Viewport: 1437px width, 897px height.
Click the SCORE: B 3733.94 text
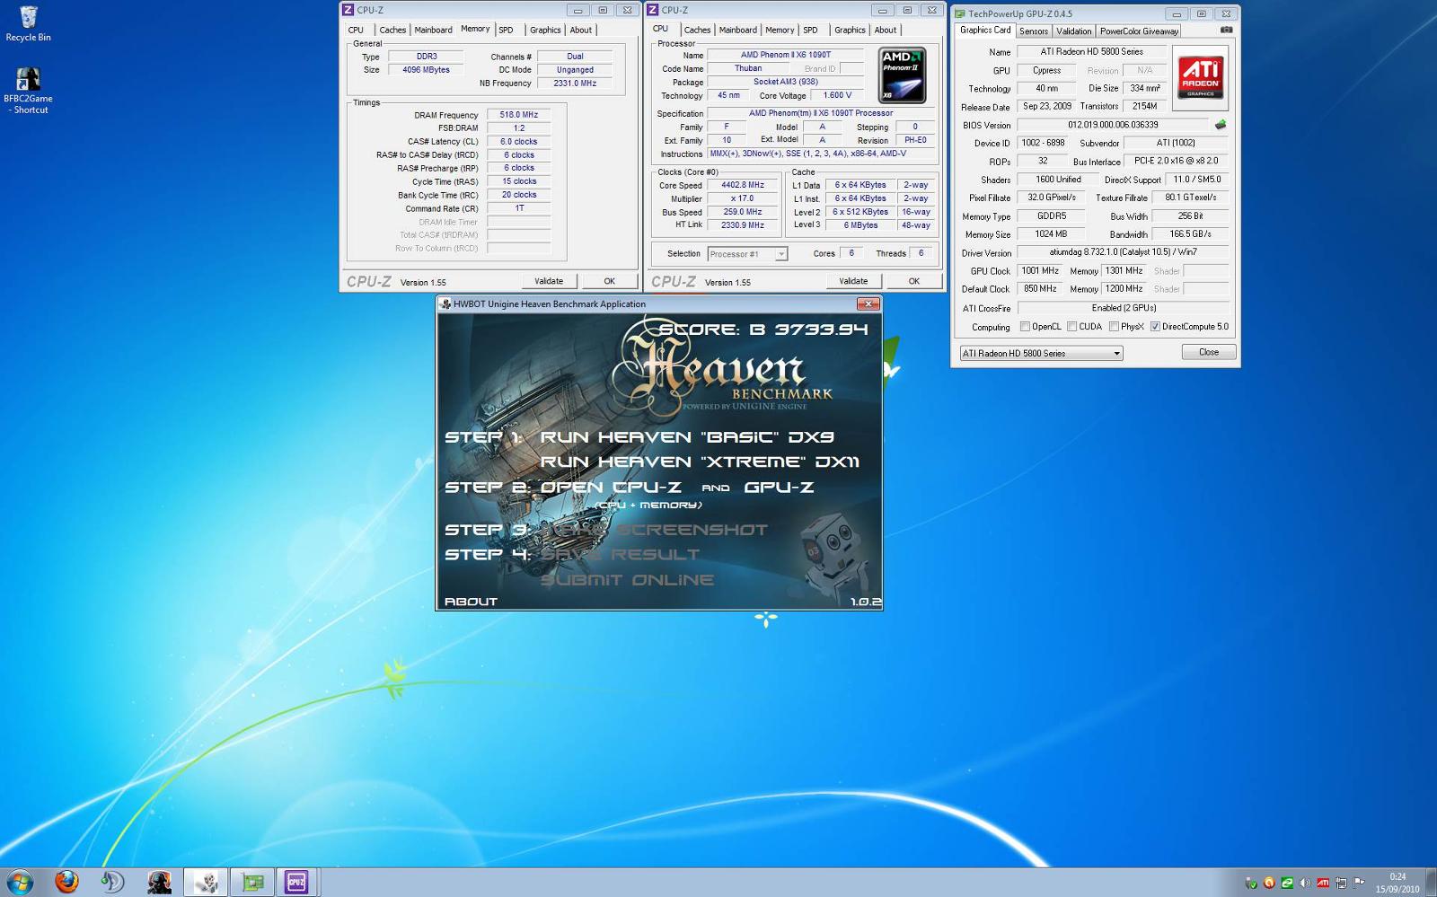coord(763,330)
